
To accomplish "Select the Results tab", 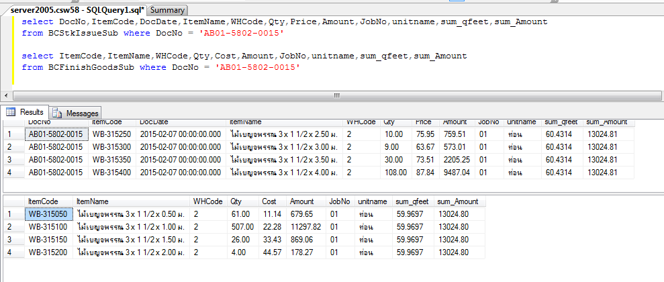I will [25, 112].
